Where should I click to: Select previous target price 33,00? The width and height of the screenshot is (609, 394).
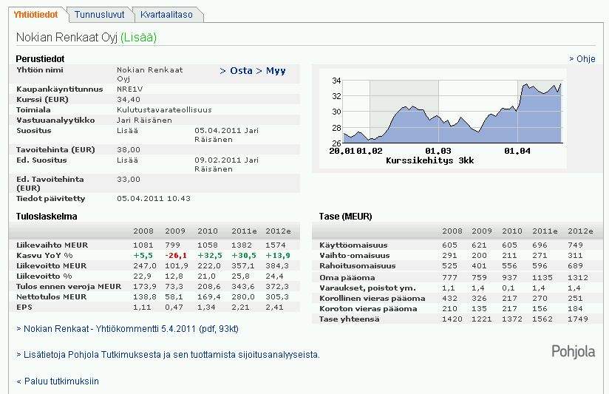click(x=129, y=180)
